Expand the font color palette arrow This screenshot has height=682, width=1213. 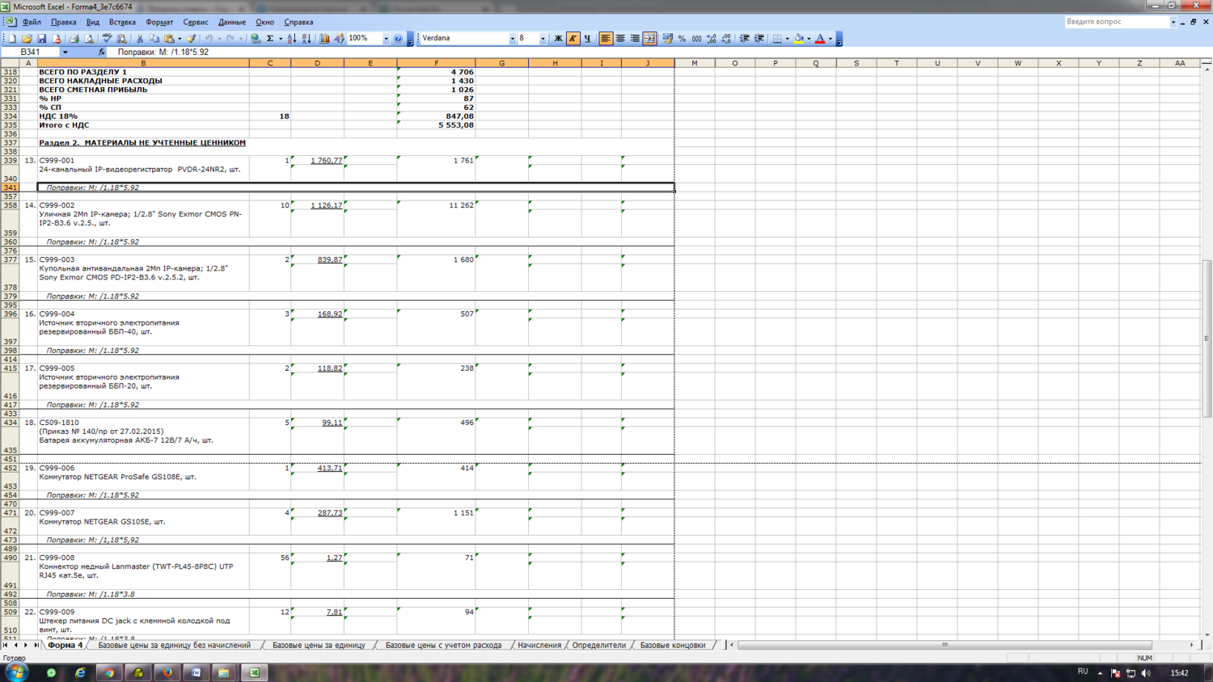click(x=830, y=38)
